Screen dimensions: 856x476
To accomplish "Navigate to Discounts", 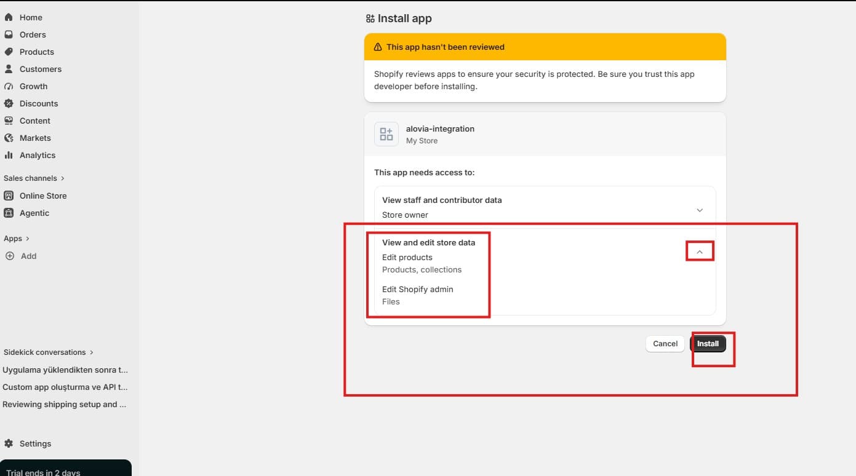I will (x=39, y=103).
